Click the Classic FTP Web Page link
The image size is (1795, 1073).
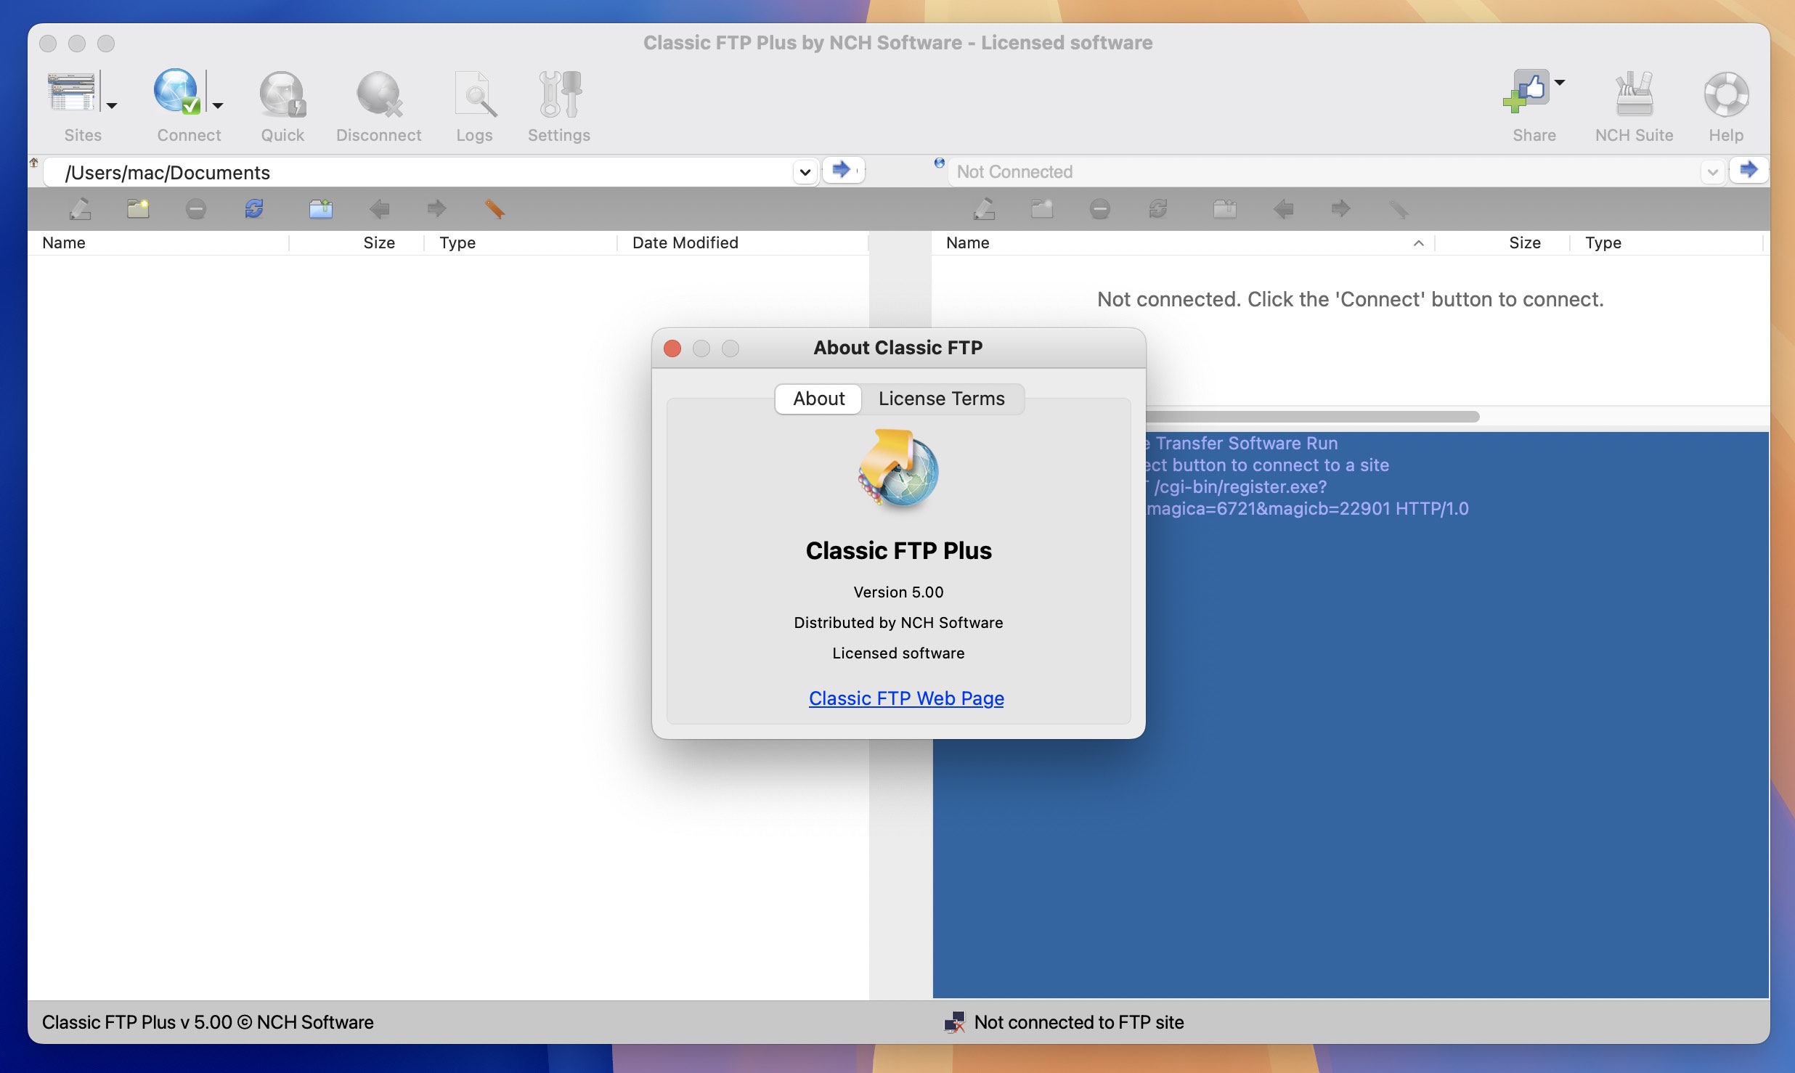(905, 698)
